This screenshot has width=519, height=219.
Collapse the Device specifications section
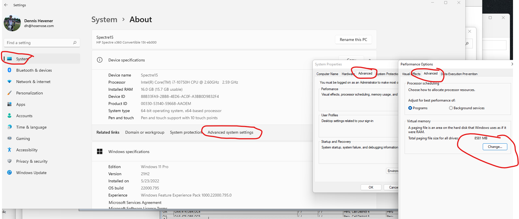click(370, 60)
